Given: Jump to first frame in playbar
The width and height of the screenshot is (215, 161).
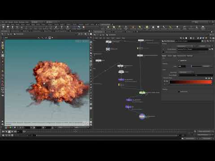Looking at the screenshot, I should coord(3,131).
